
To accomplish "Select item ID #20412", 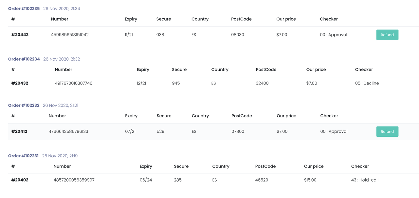I will click(x=19, y=131).
